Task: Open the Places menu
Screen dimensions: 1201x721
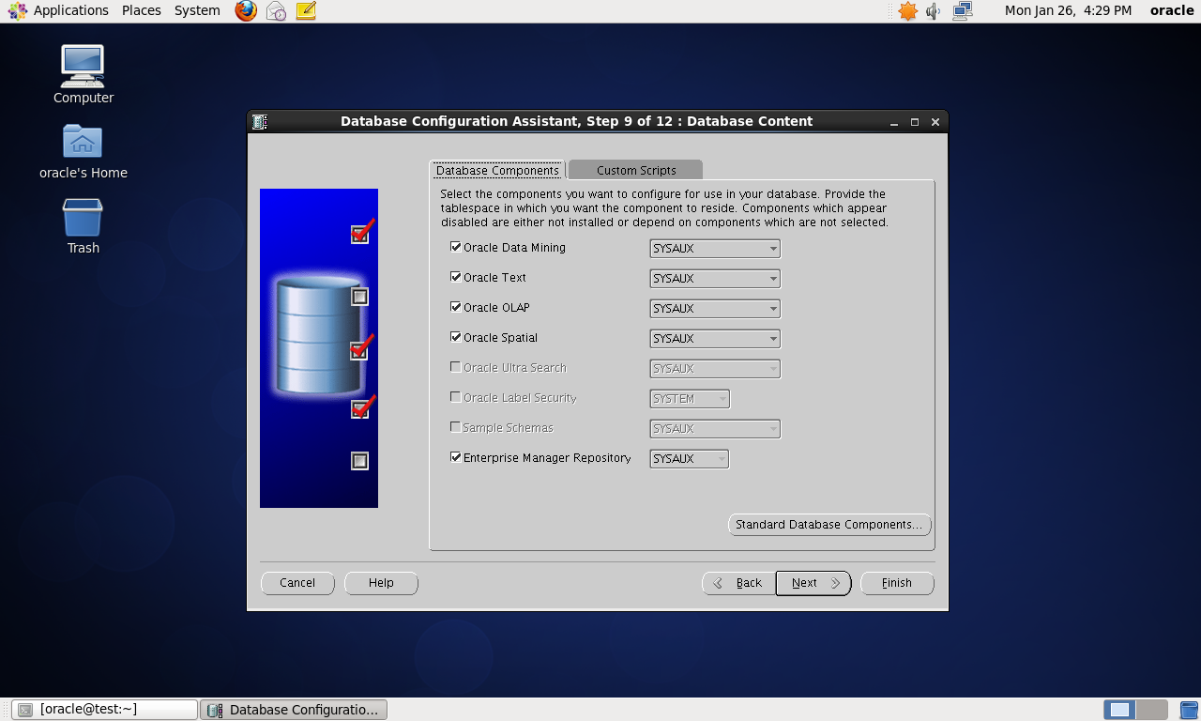Action: pos(142,10)
